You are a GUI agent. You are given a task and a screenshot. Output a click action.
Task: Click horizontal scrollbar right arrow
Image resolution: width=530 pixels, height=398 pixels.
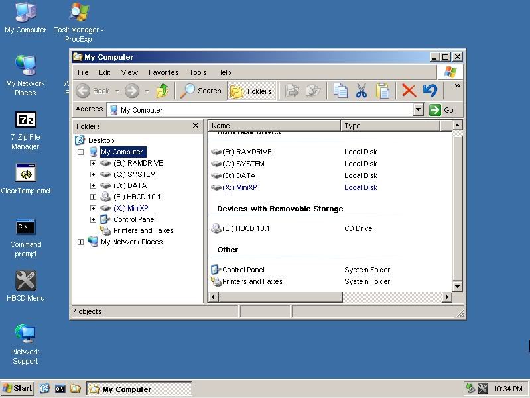(447, 297)
